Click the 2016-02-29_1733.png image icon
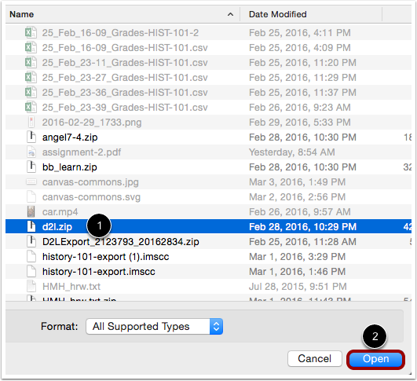Image resolution: width=417 pixels, height=381 pixels. pos(31,122)
